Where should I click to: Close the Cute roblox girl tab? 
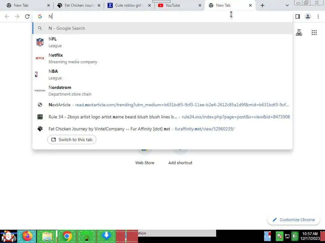click(149, 6)
